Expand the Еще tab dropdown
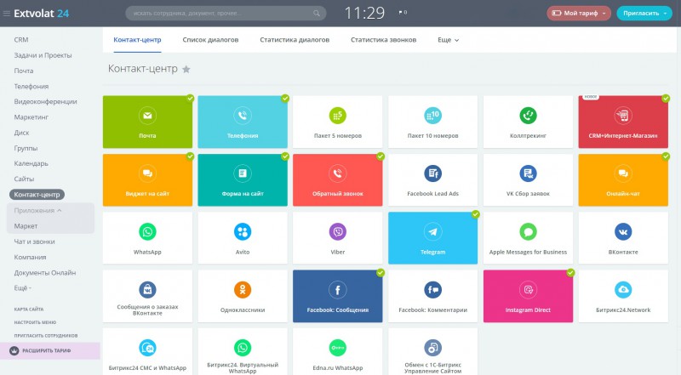The width and height of the screenshot is (681, 375). [x=449, y=40]
